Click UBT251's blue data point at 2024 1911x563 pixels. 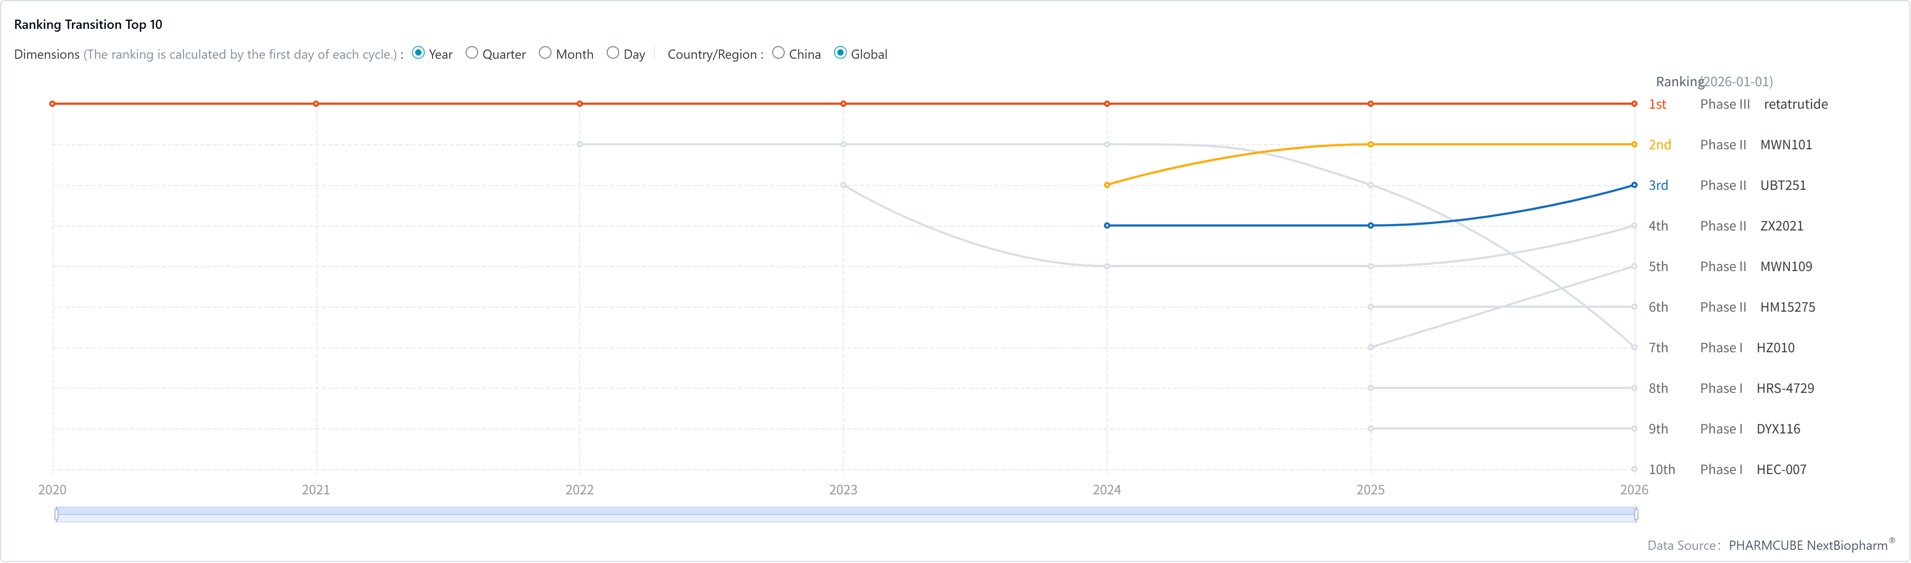pos(1107,225)
